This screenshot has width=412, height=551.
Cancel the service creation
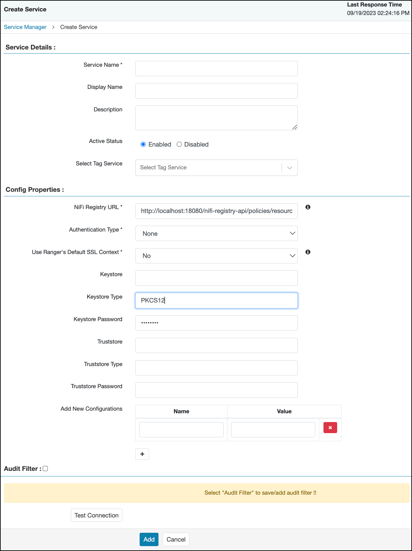pyautogui.click(x=176, y=539)
